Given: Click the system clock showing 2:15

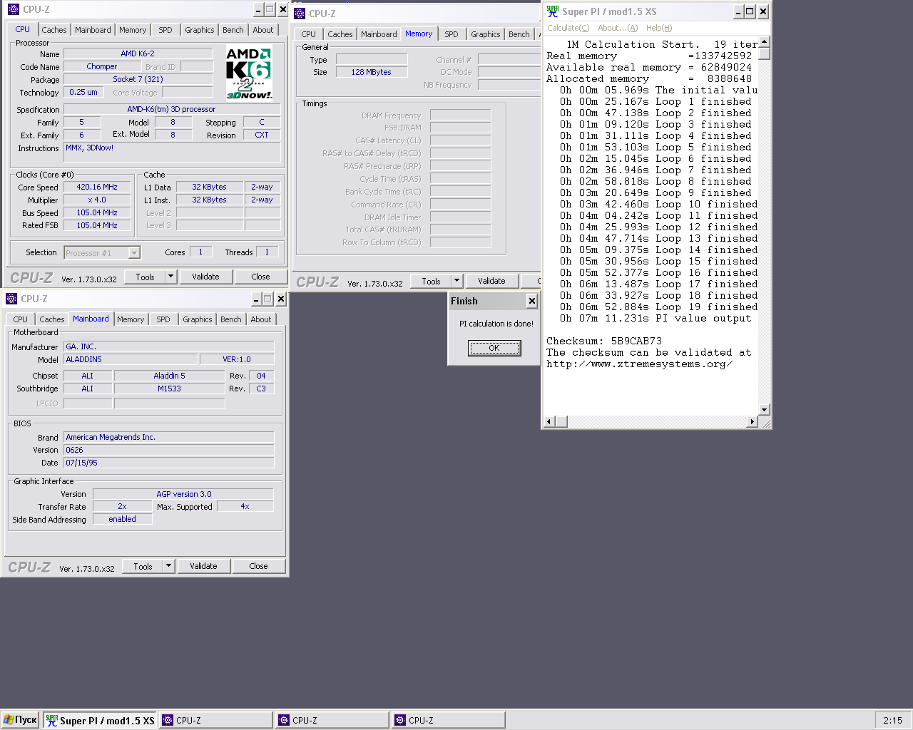Looking at the screenshot, I should click(892, 721).
